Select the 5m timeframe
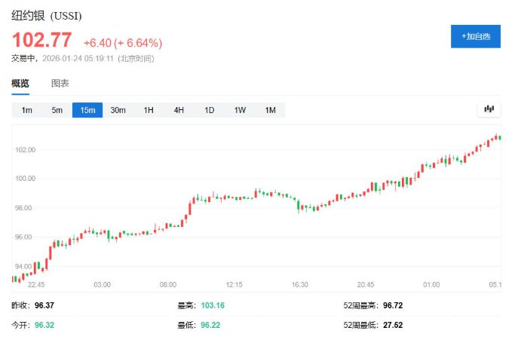Screen dimensions: 527x346 (x=57, y=110)
